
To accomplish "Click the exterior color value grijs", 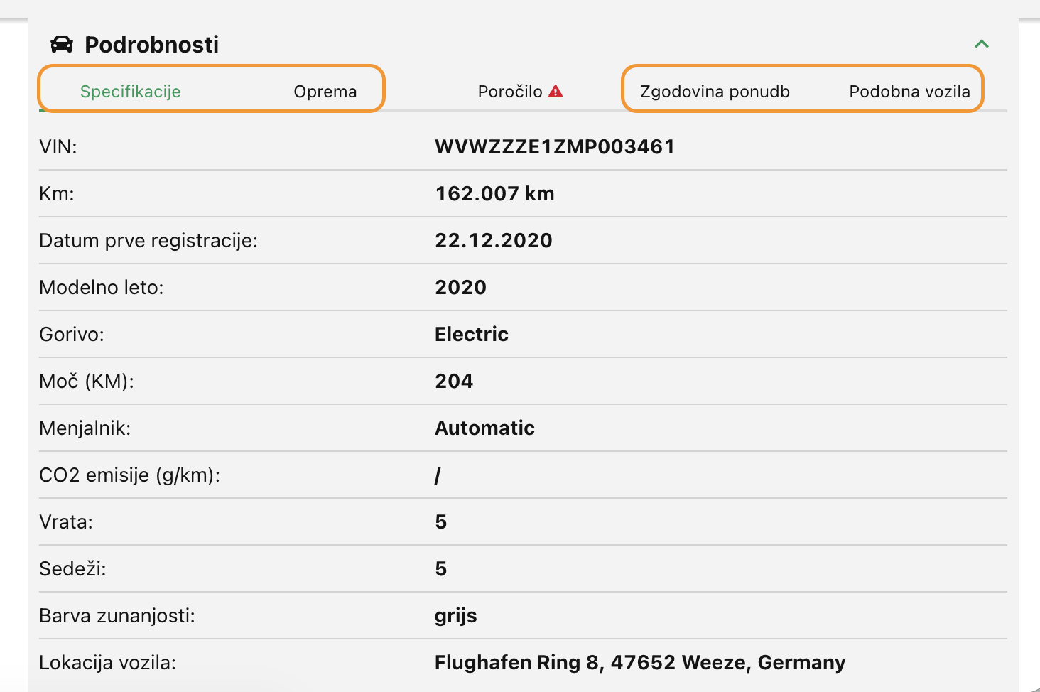I will click(455, 616).
